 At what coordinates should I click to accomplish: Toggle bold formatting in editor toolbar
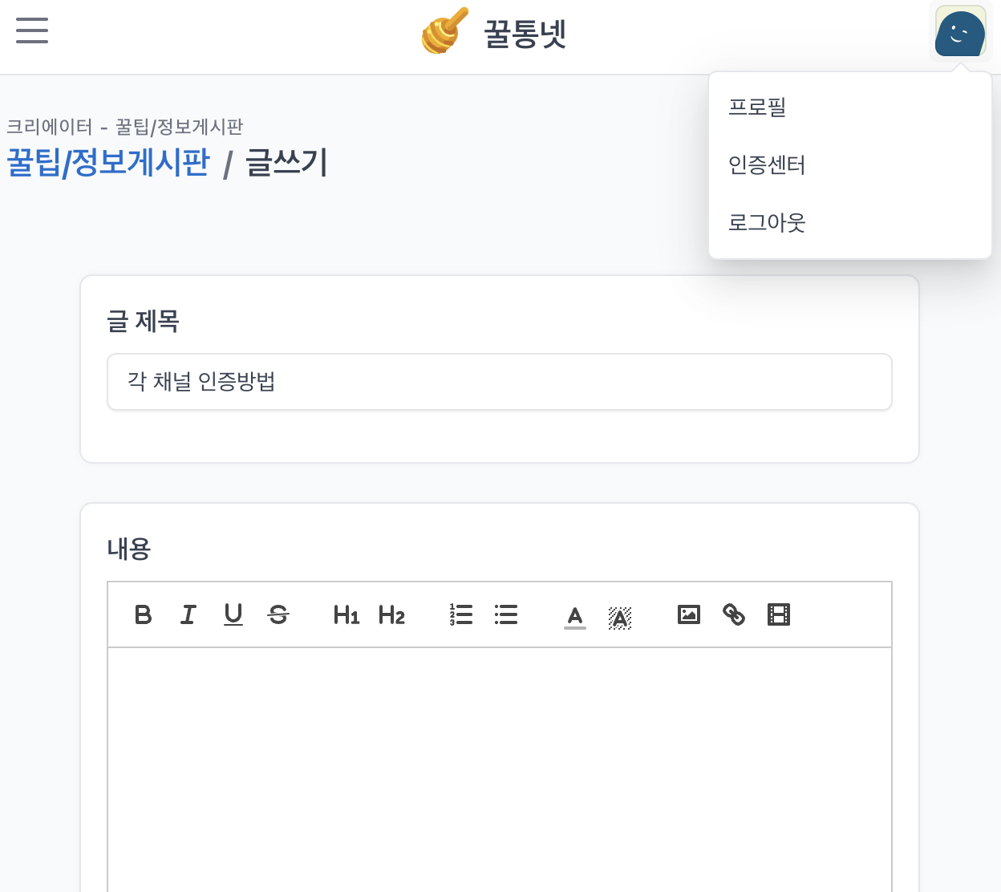(x=144, y=614)
